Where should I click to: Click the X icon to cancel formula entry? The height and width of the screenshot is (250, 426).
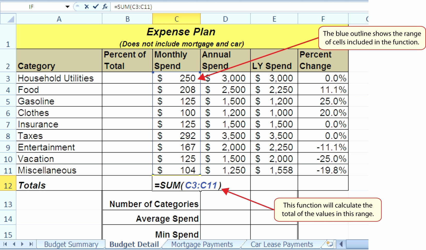coord(86,7)
